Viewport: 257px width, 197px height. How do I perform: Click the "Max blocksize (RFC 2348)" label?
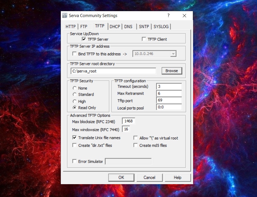tap(93, 122)
